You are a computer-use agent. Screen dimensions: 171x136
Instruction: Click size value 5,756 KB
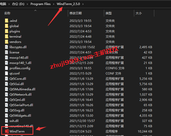[146, 84]
